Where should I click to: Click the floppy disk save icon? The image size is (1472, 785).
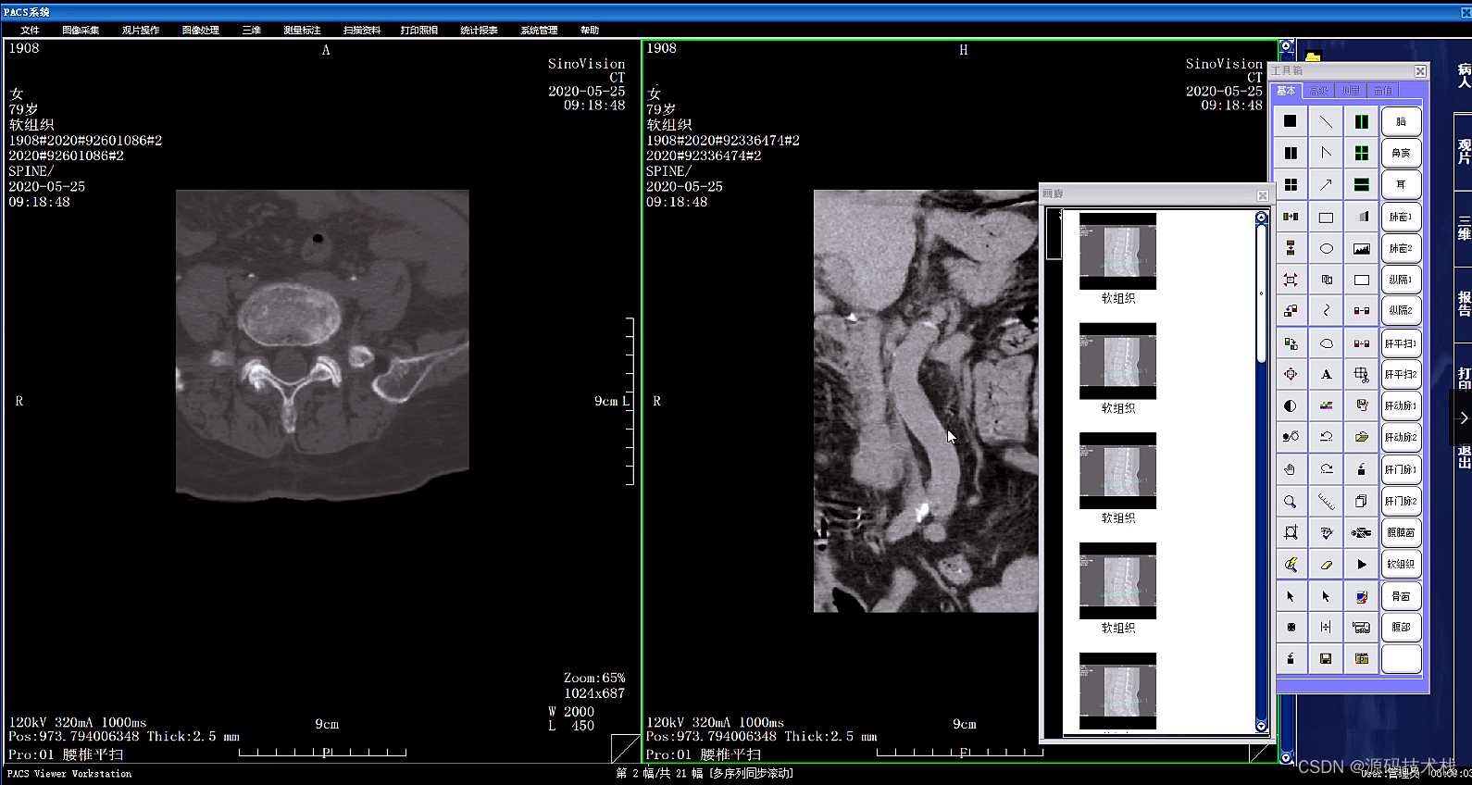(x=1326, y=658)
